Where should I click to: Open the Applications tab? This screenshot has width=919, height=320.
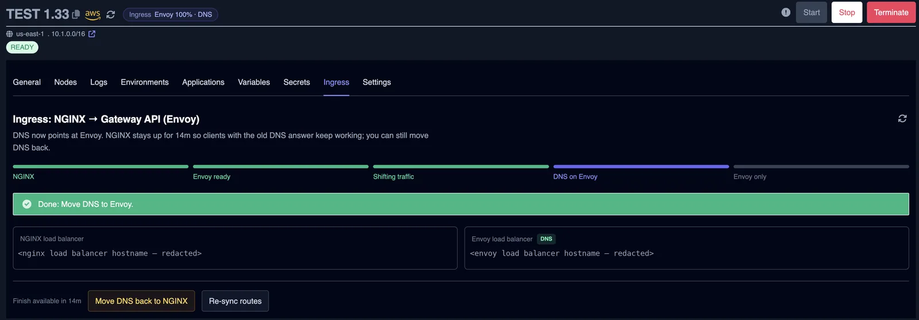203,82
